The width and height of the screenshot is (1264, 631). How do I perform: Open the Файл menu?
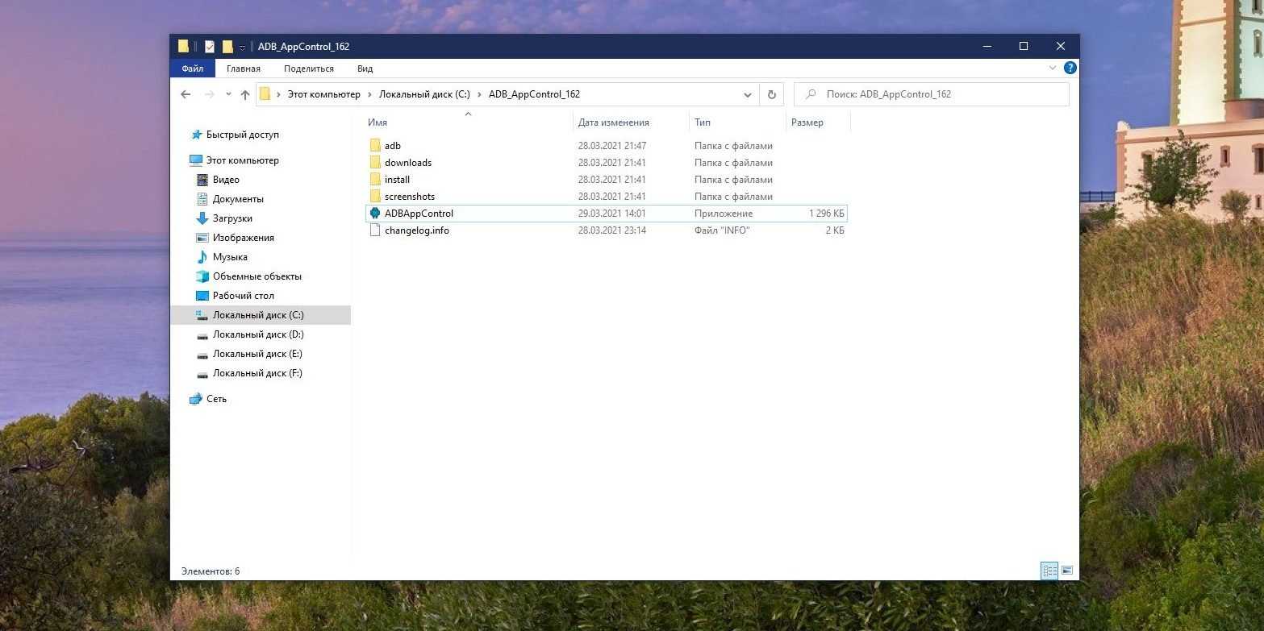point(192,68)
